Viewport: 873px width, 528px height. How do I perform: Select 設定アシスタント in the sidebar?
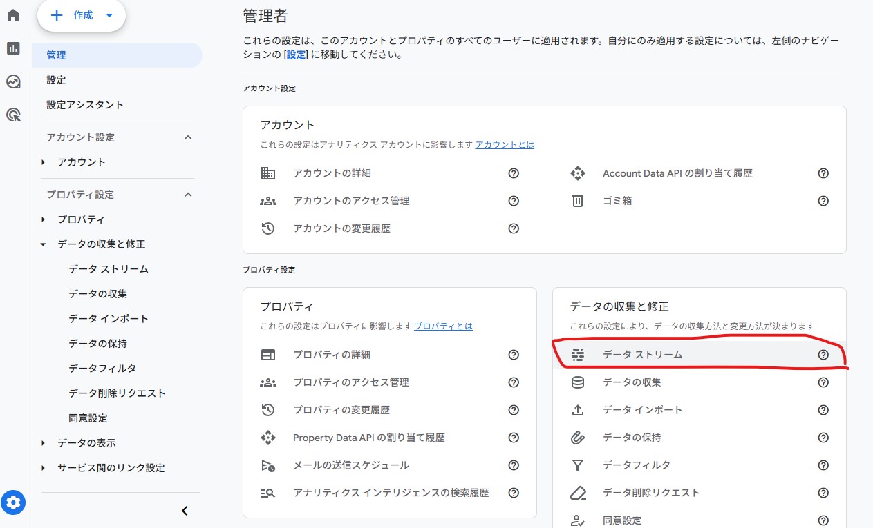pyautogui.click(x=85, y=105)
